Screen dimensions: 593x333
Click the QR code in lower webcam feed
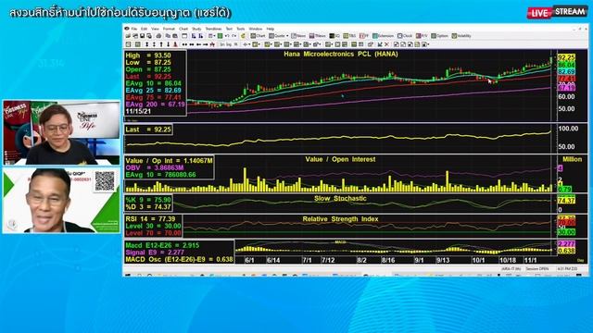tap(105, 181)
